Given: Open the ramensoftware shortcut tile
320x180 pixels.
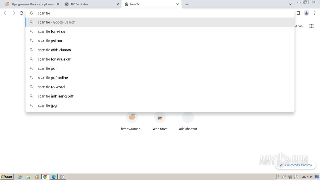Looking at the screenshot, I should click(132, 121).
